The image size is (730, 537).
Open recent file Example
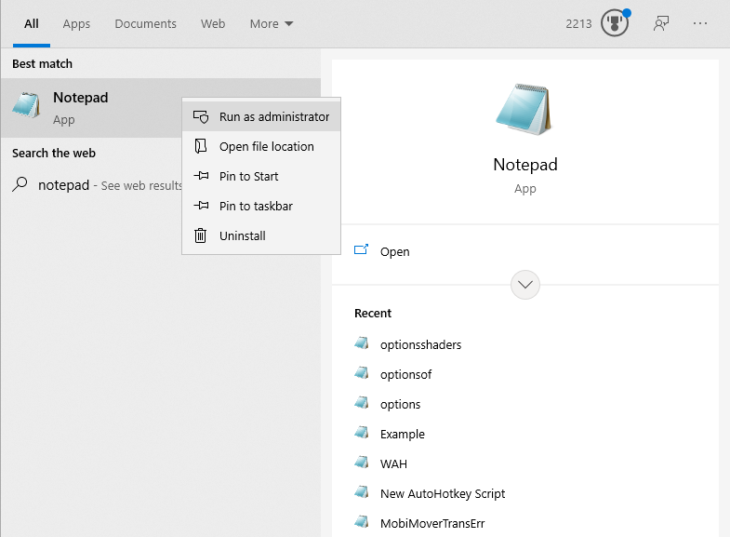click(403, 434)
